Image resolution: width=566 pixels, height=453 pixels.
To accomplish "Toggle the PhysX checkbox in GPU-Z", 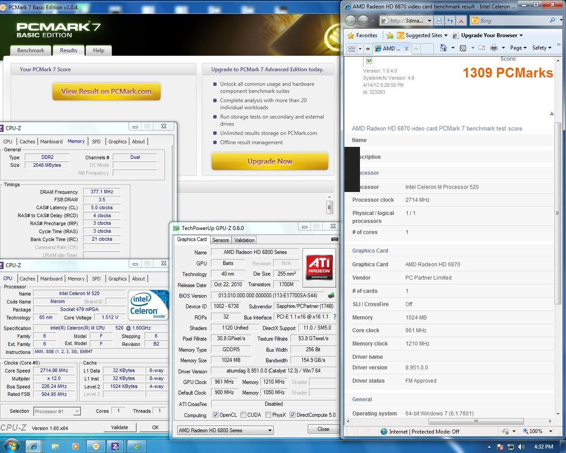I will [x=268, y=415].
